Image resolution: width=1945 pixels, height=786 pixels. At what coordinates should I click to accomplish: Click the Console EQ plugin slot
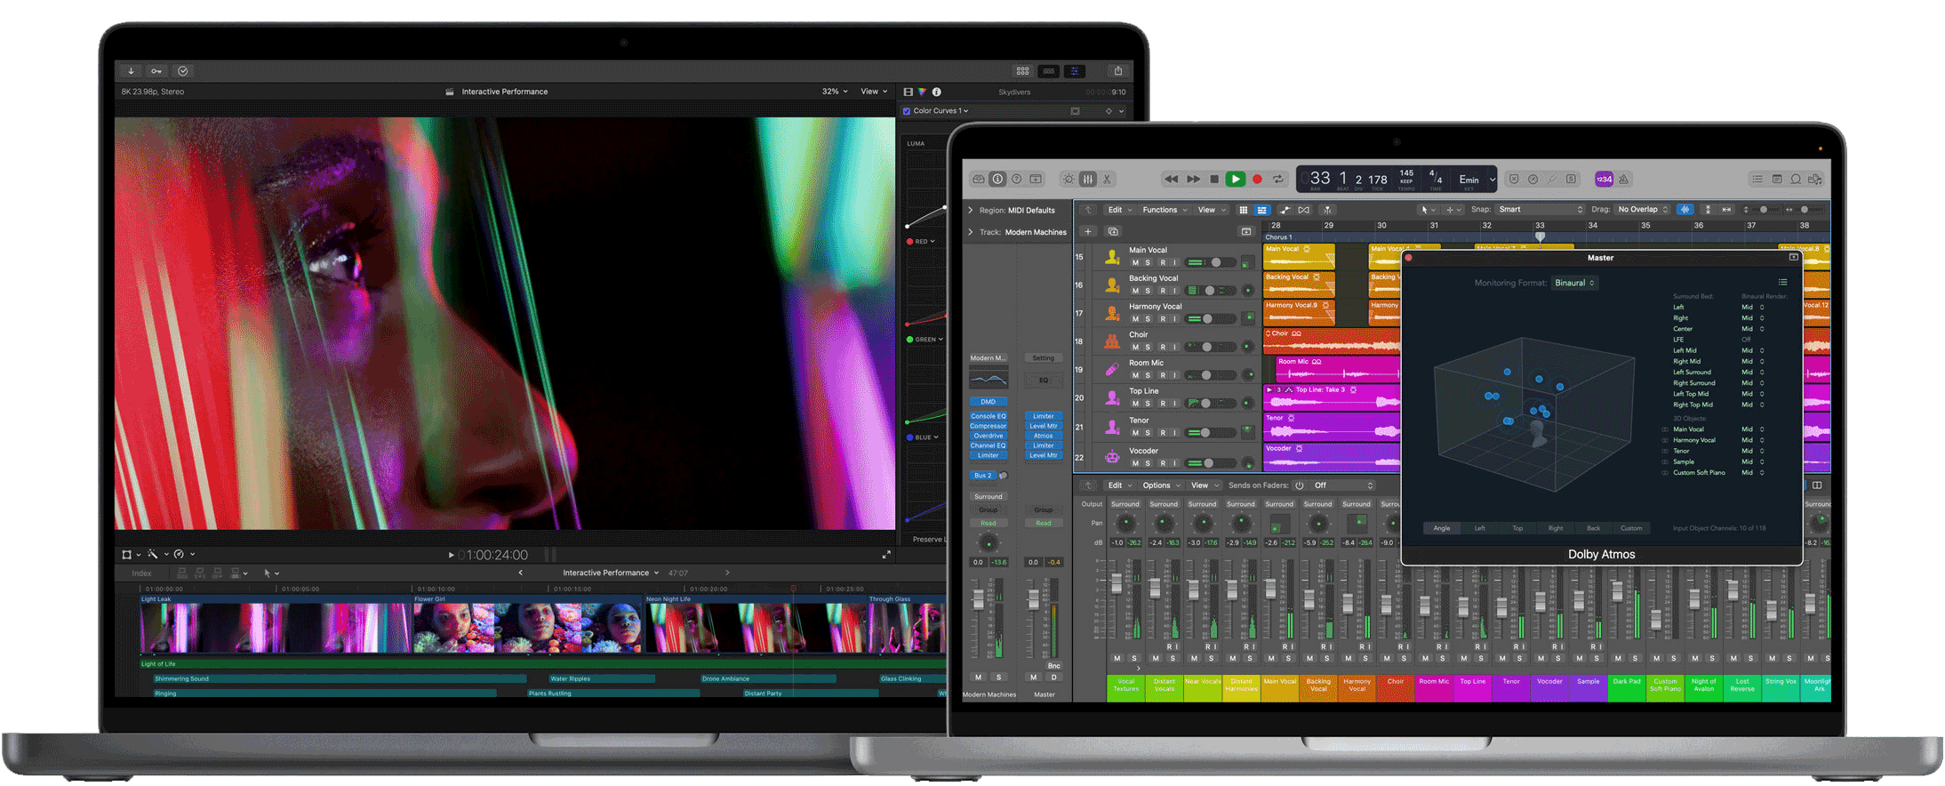click(989, 416)
